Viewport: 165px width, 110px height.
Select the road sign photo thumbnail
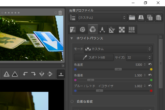pos(32,38)
